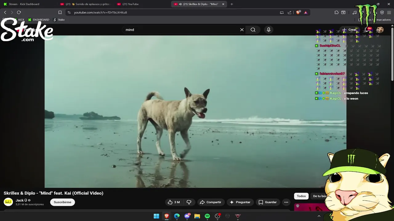This screenshot has width=394, height=221.
Task: Switch to the Stream - Kick Dashboard tab
Action: click(28, 4)
